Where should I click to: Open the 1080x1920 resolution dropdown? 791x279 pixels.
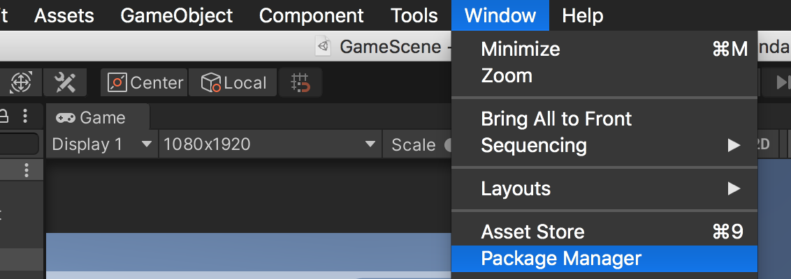point(270,144)
